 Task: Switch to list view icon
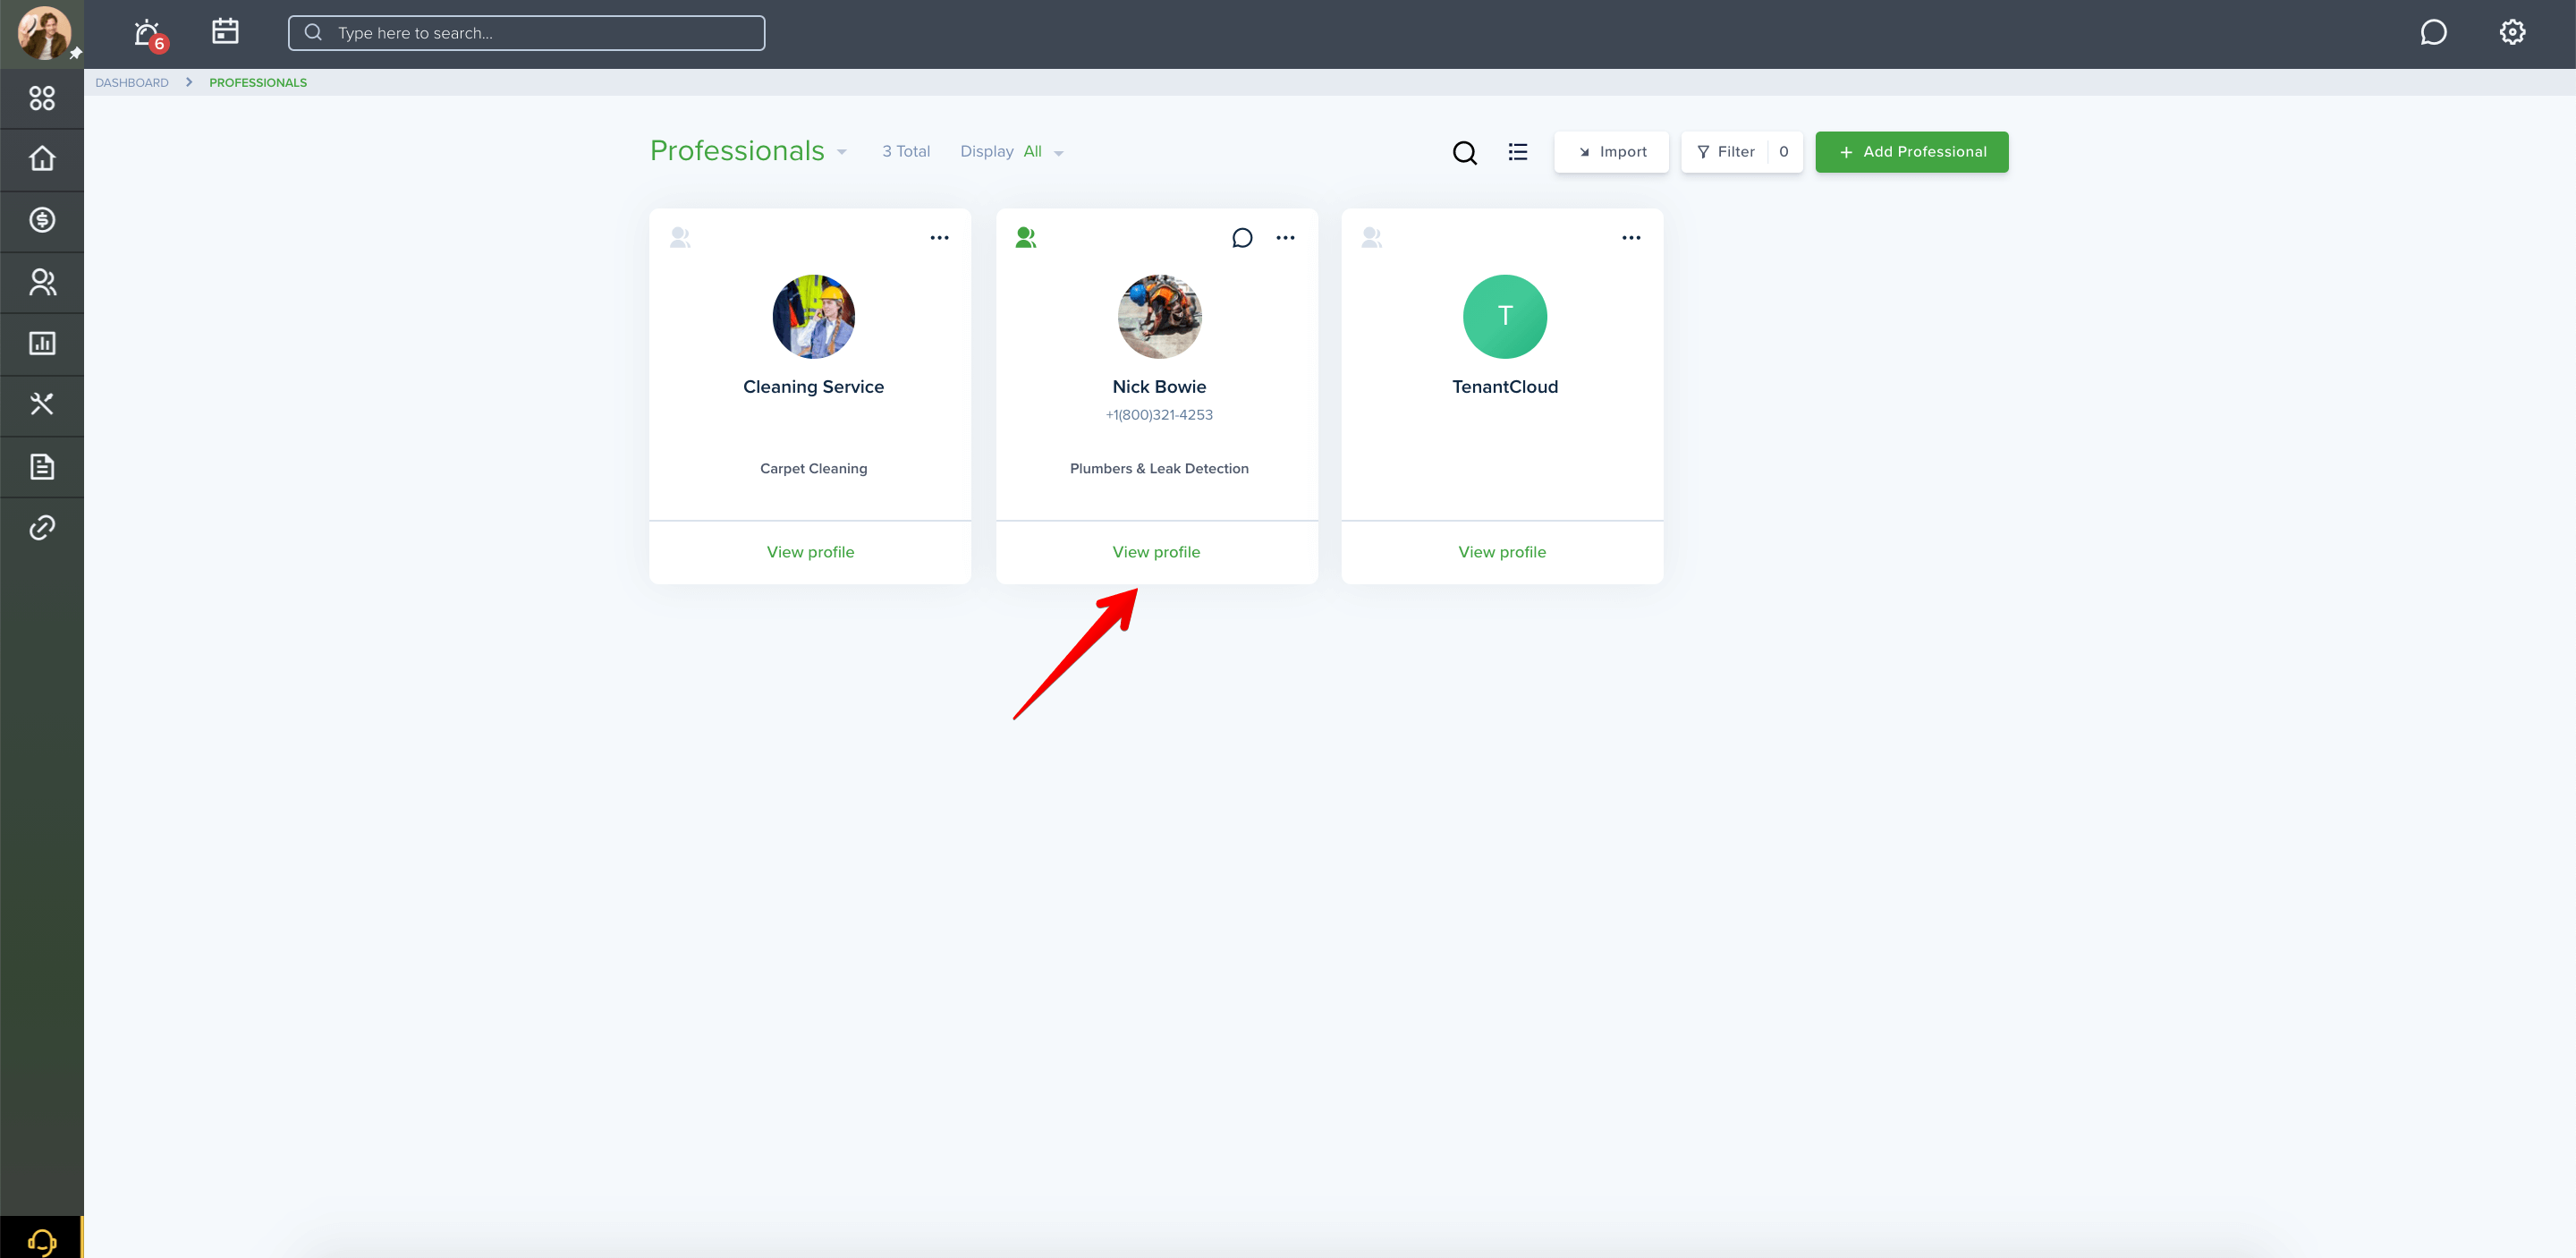click(1517, 152)
